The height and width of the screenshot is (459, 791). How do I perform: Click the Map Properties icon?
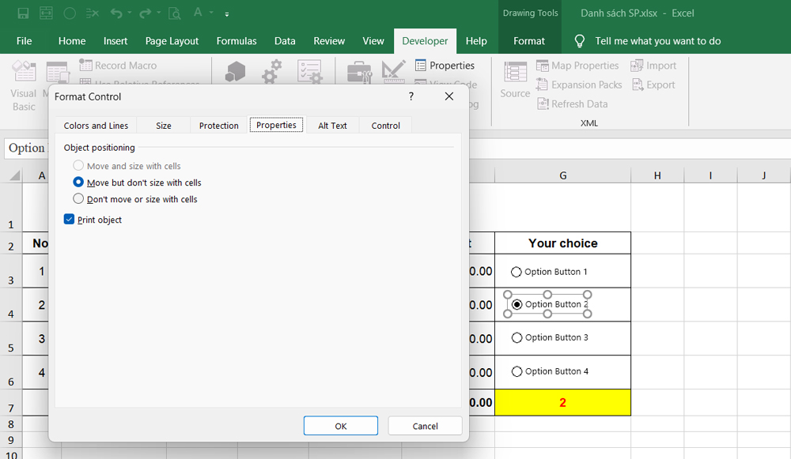coord(543,66)
